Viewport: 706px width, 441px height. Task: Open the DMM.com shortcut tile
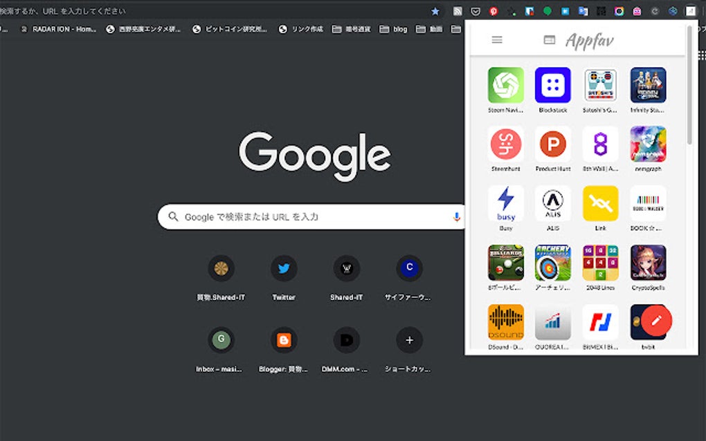pos(346,350)
